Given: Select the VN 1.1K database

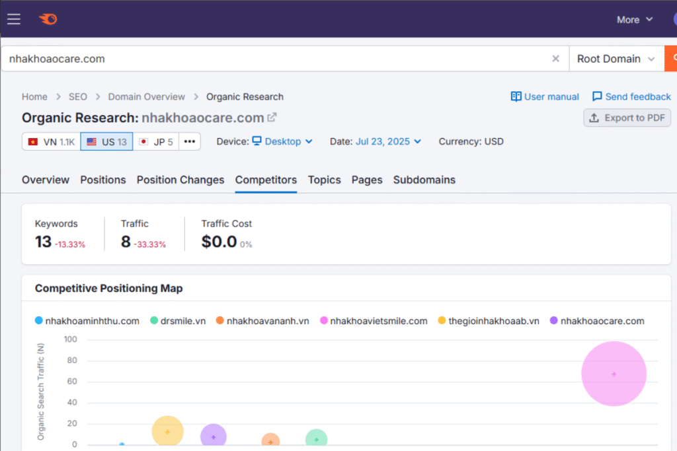Looking at the screenshot, I should [52, 141].
